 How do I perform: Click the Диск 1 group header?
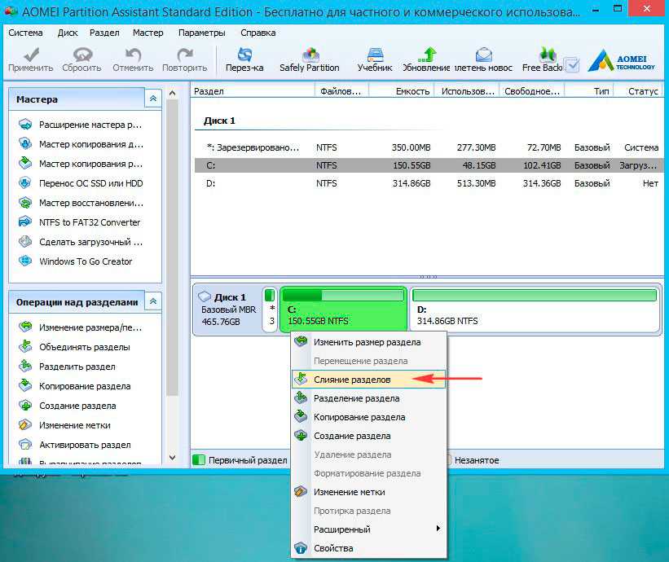pyautogui.click(x=219, y=121)
